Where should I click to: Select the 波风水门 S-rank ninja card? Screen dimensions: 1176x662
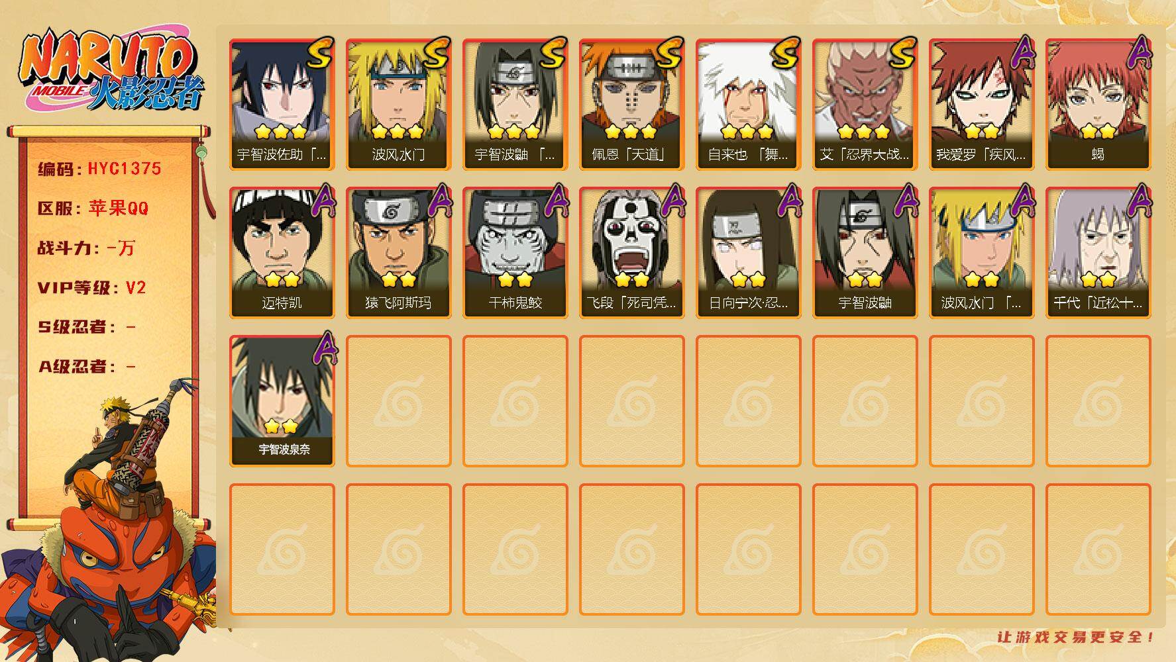398,105
